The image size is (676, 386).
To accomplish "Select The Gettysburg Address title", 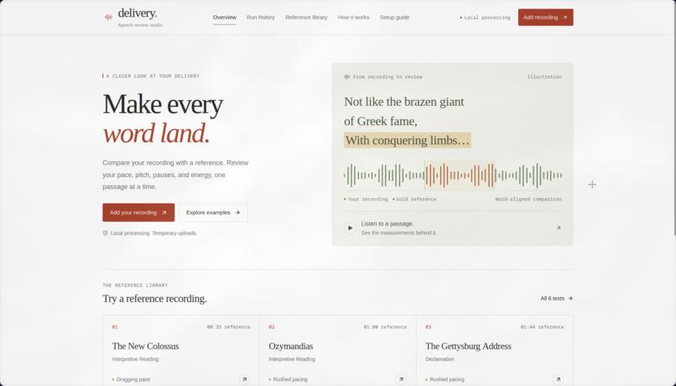I will 468,347.
